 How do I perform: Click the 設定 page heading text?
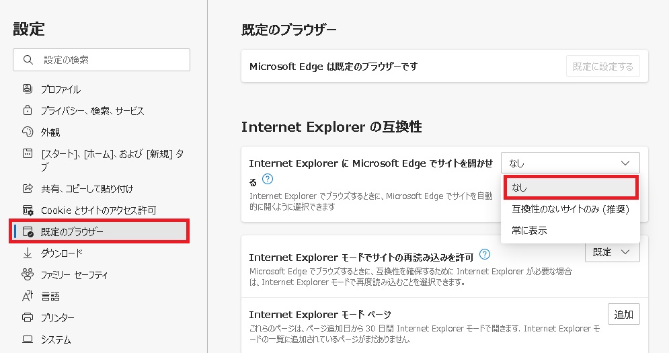[x=29, y=29]
